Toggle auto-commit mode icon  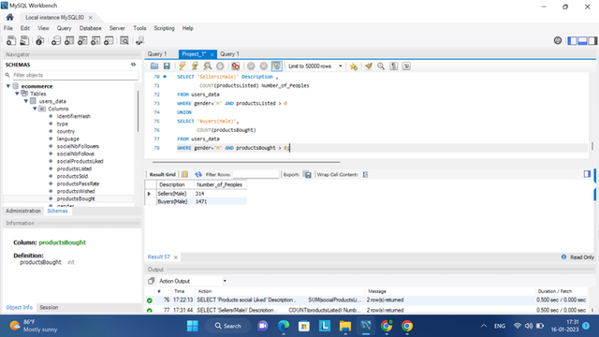click(277, 66)
